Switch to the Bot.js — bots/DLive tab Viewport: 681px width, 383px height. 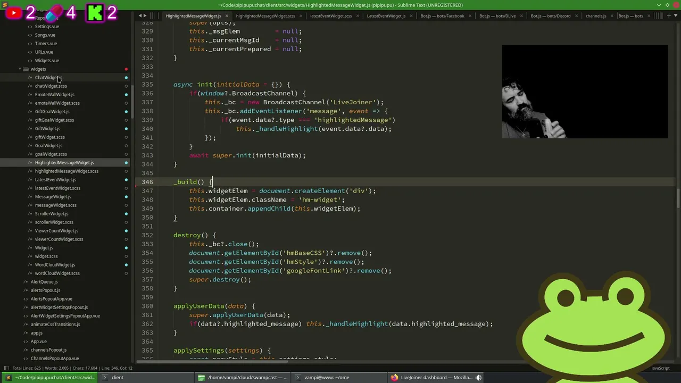(x=497, y=16)
